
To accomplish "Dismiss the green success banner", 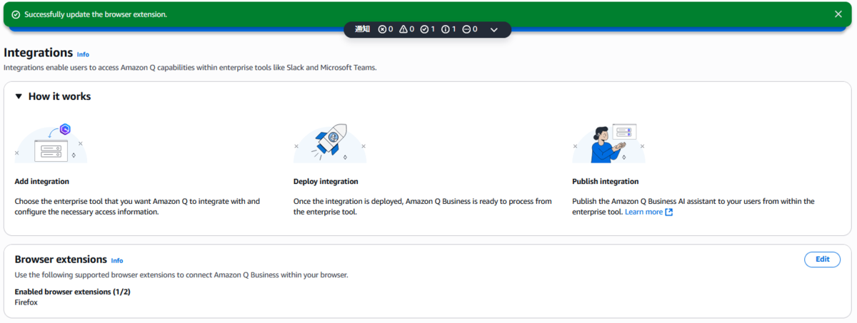I will tap(838, 14).
